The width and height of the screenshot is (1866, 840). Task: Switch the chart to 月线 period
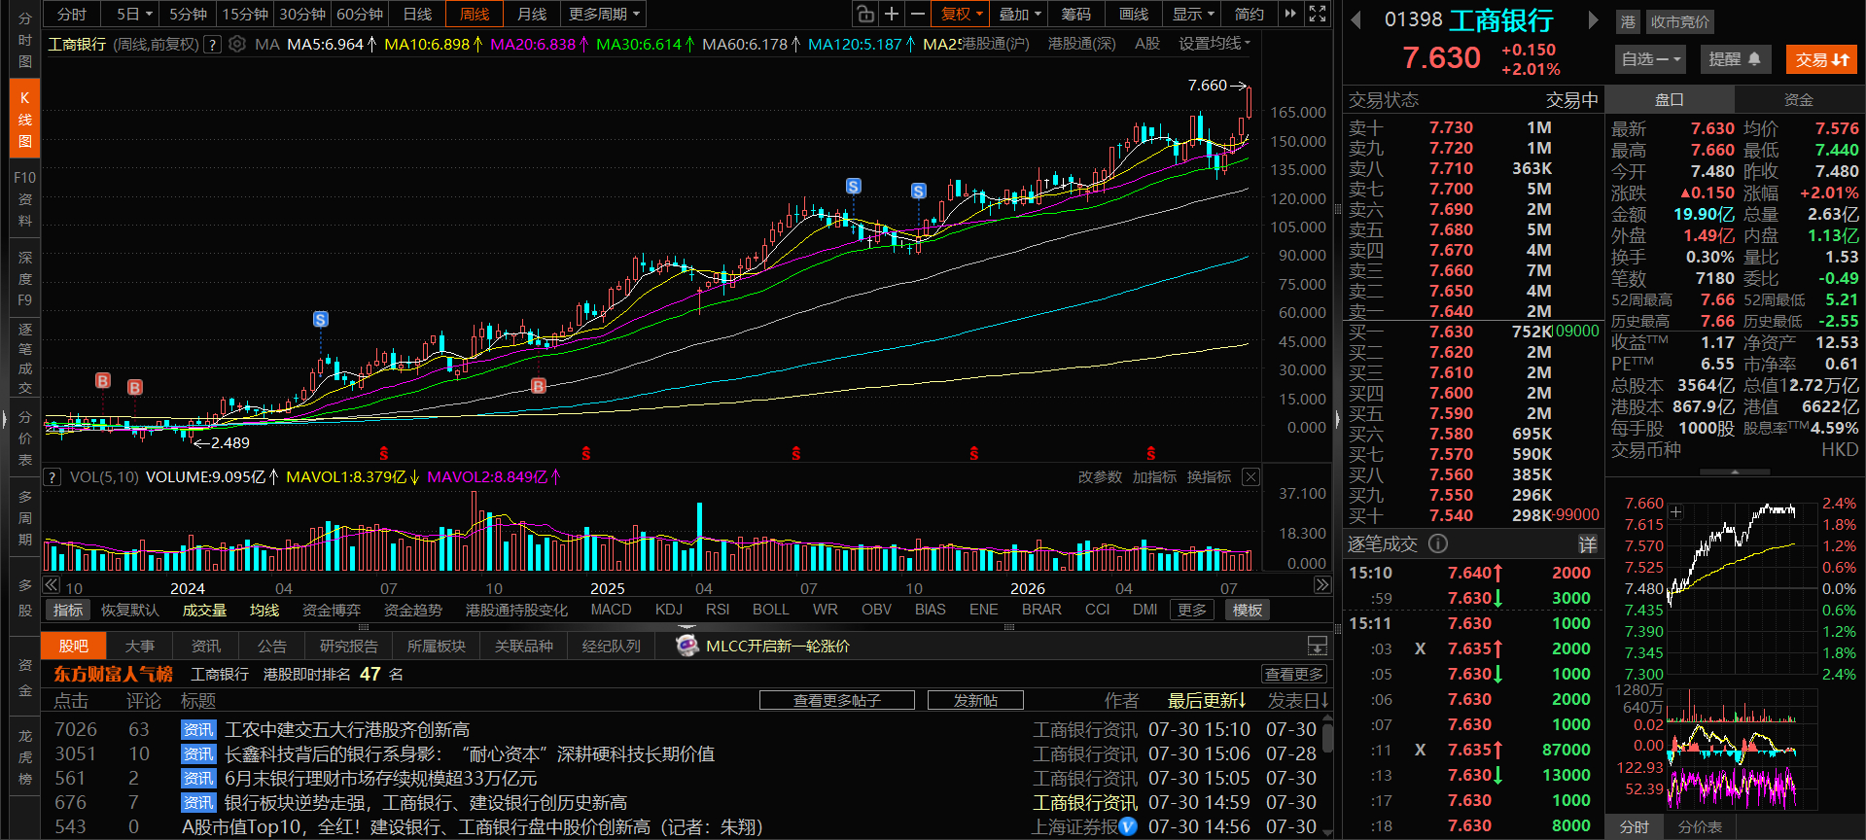click(532, 14)
